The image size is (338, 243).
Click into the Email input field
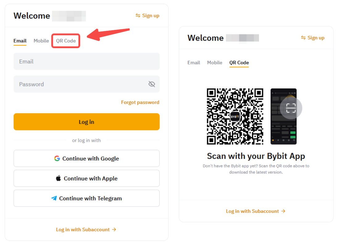pyautogui.click(x=86, y=61)
